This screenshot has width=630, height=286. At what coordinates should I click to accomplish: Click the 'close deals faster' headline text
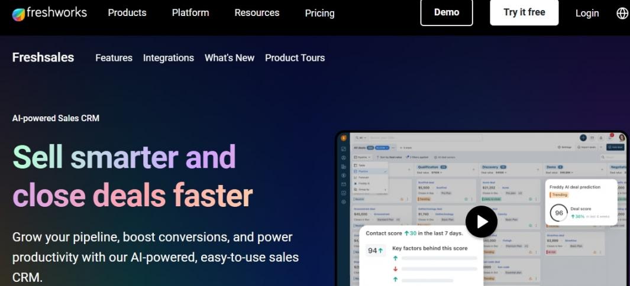tap(133, 196)
